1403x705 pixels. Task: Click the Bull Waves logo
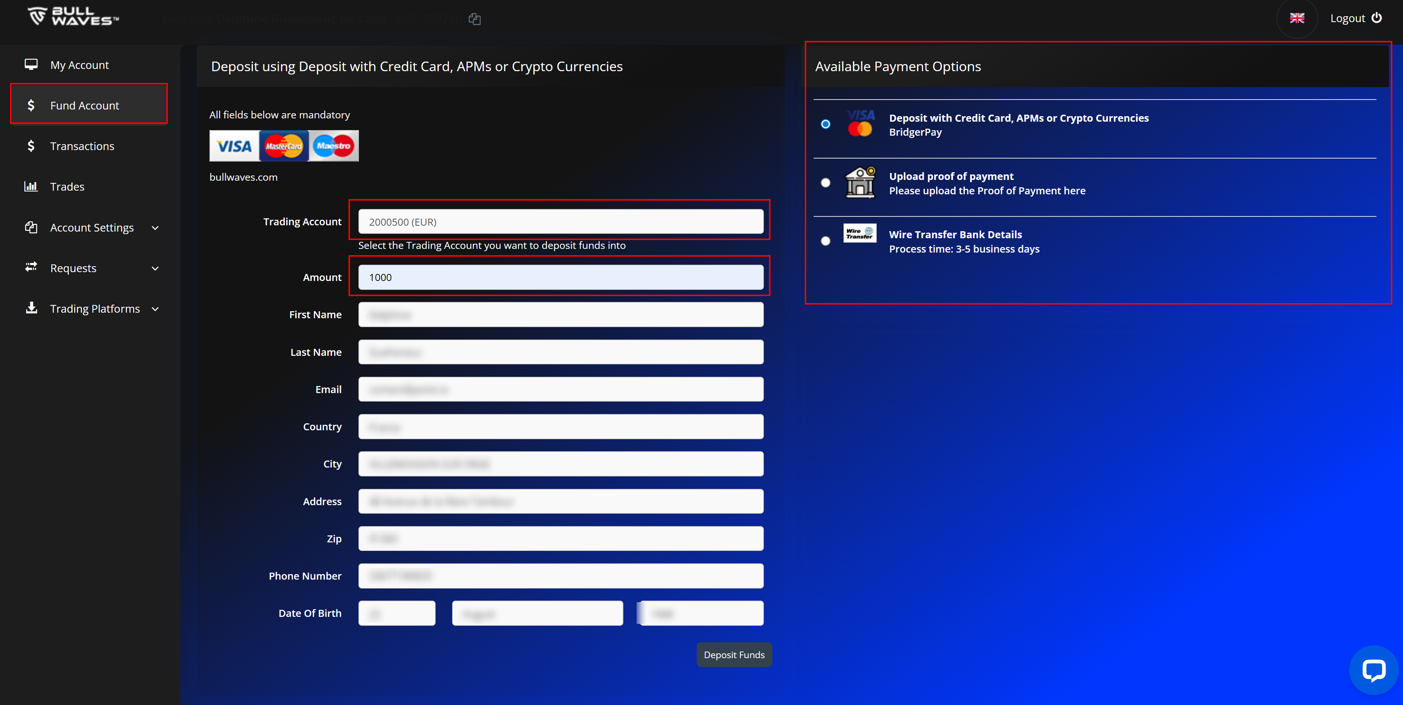[x=73, y=16]
